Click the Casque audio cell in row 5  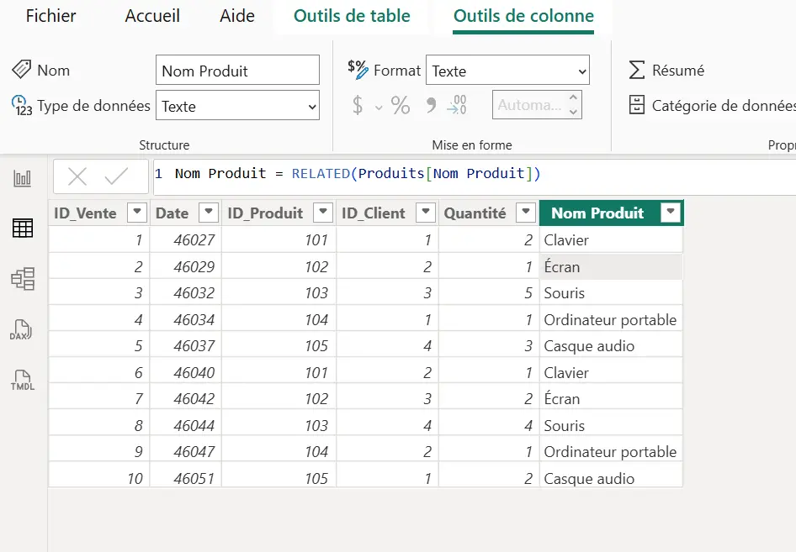pos(611,345)
